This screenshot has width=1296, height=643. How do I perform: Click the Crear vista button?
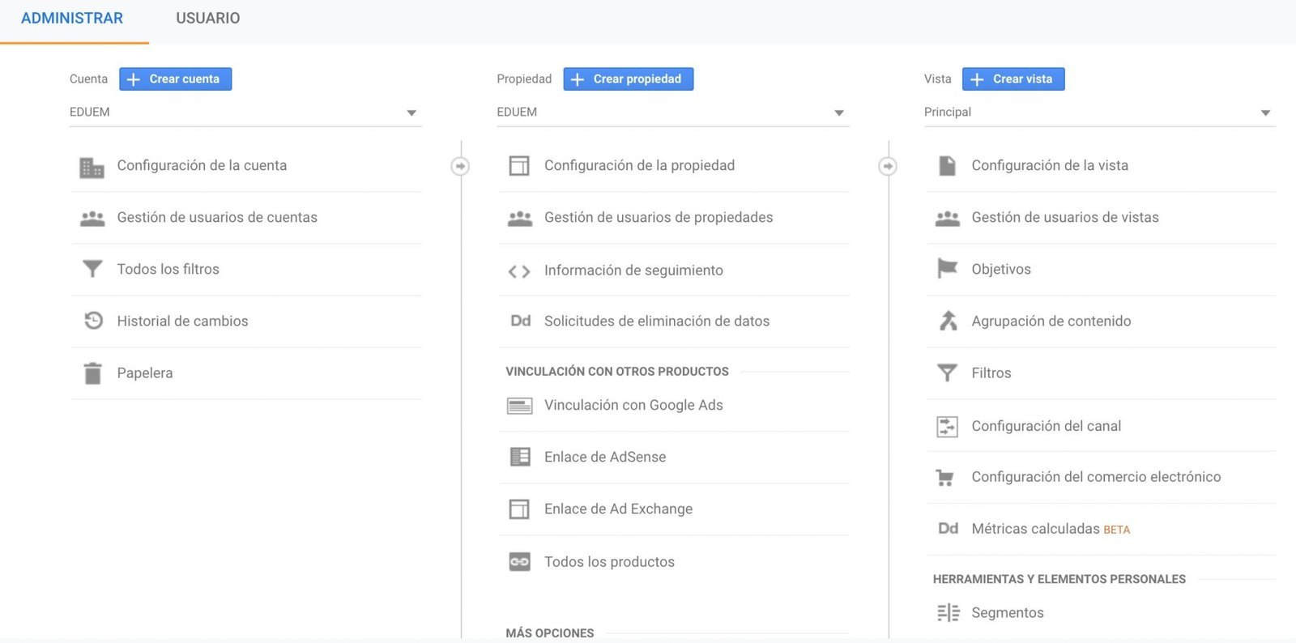point(1013,79)
